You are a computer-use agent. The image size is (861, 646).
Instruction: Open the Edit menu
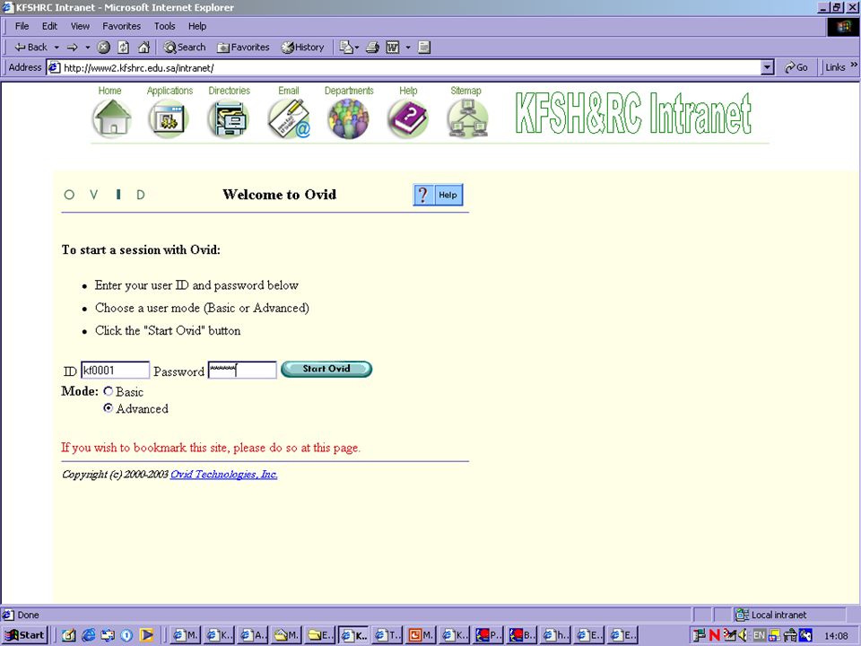49,26
